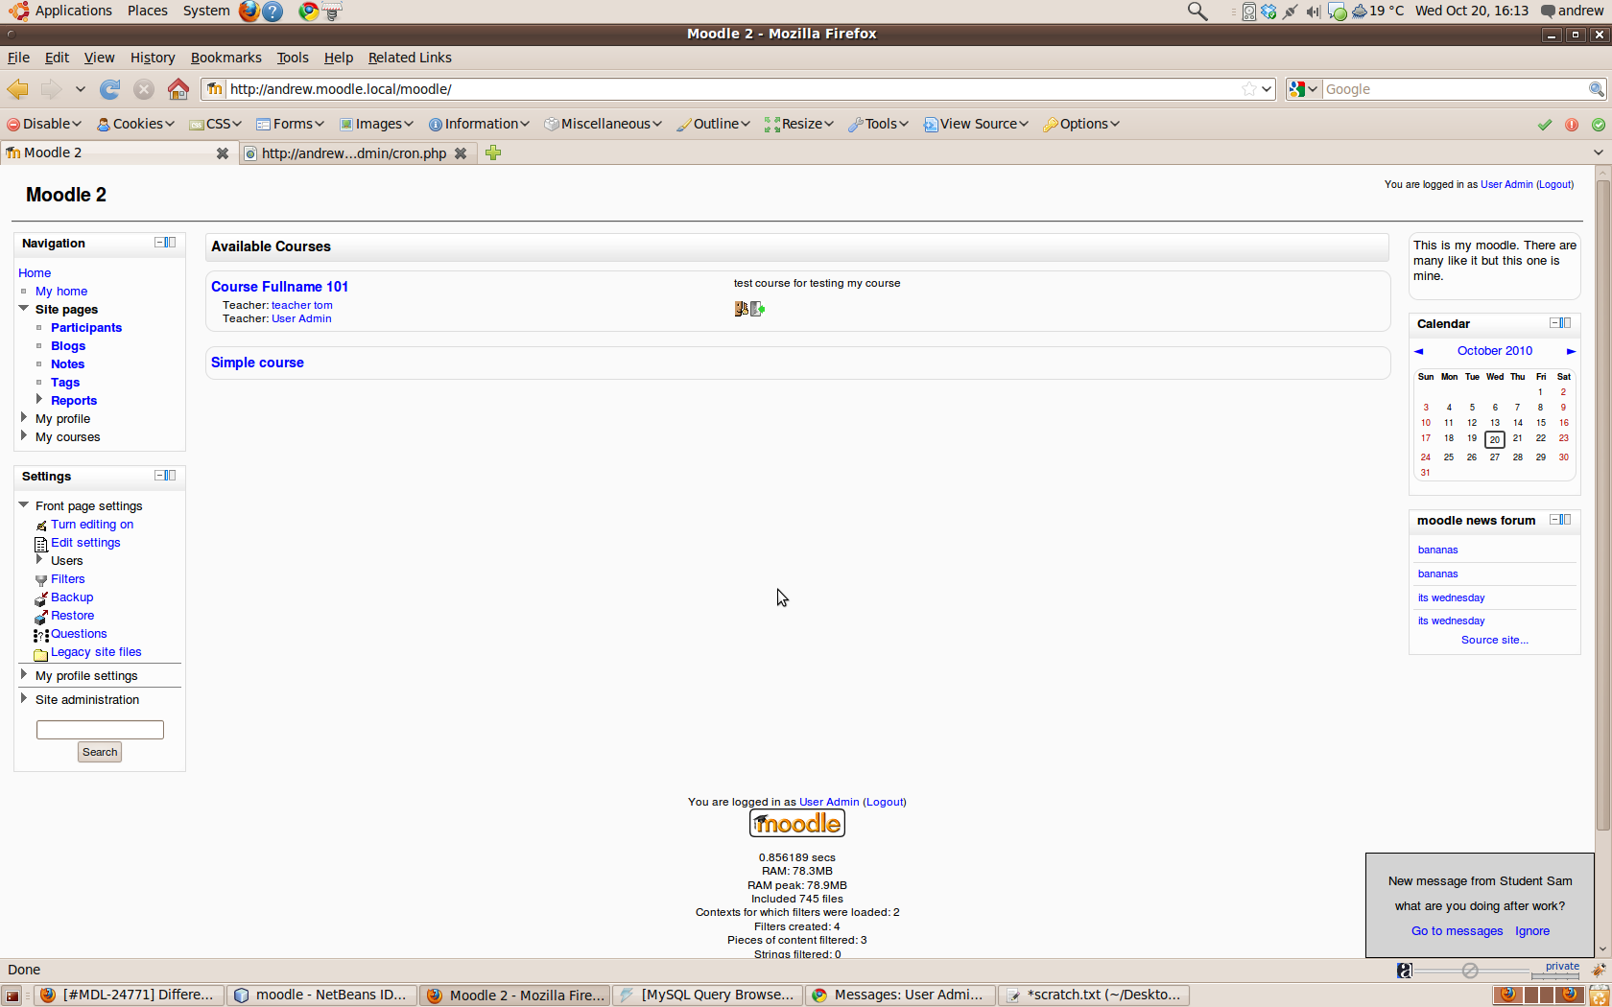Dock the Calendar block

(1566, 323)
